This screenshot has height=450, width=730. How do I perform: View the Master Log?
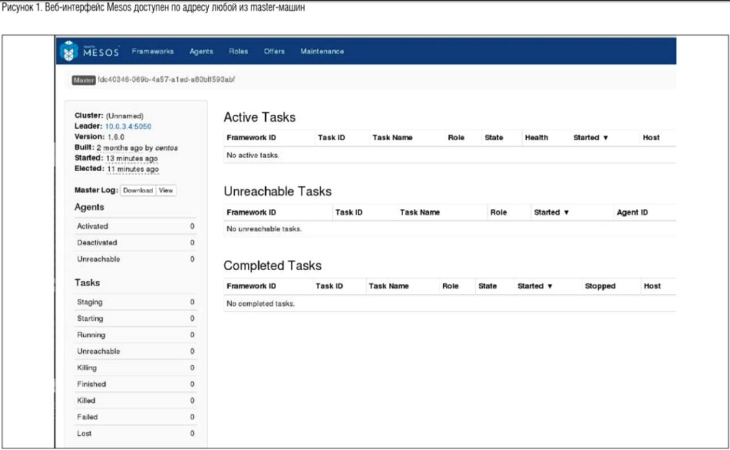tap(166, 191)
